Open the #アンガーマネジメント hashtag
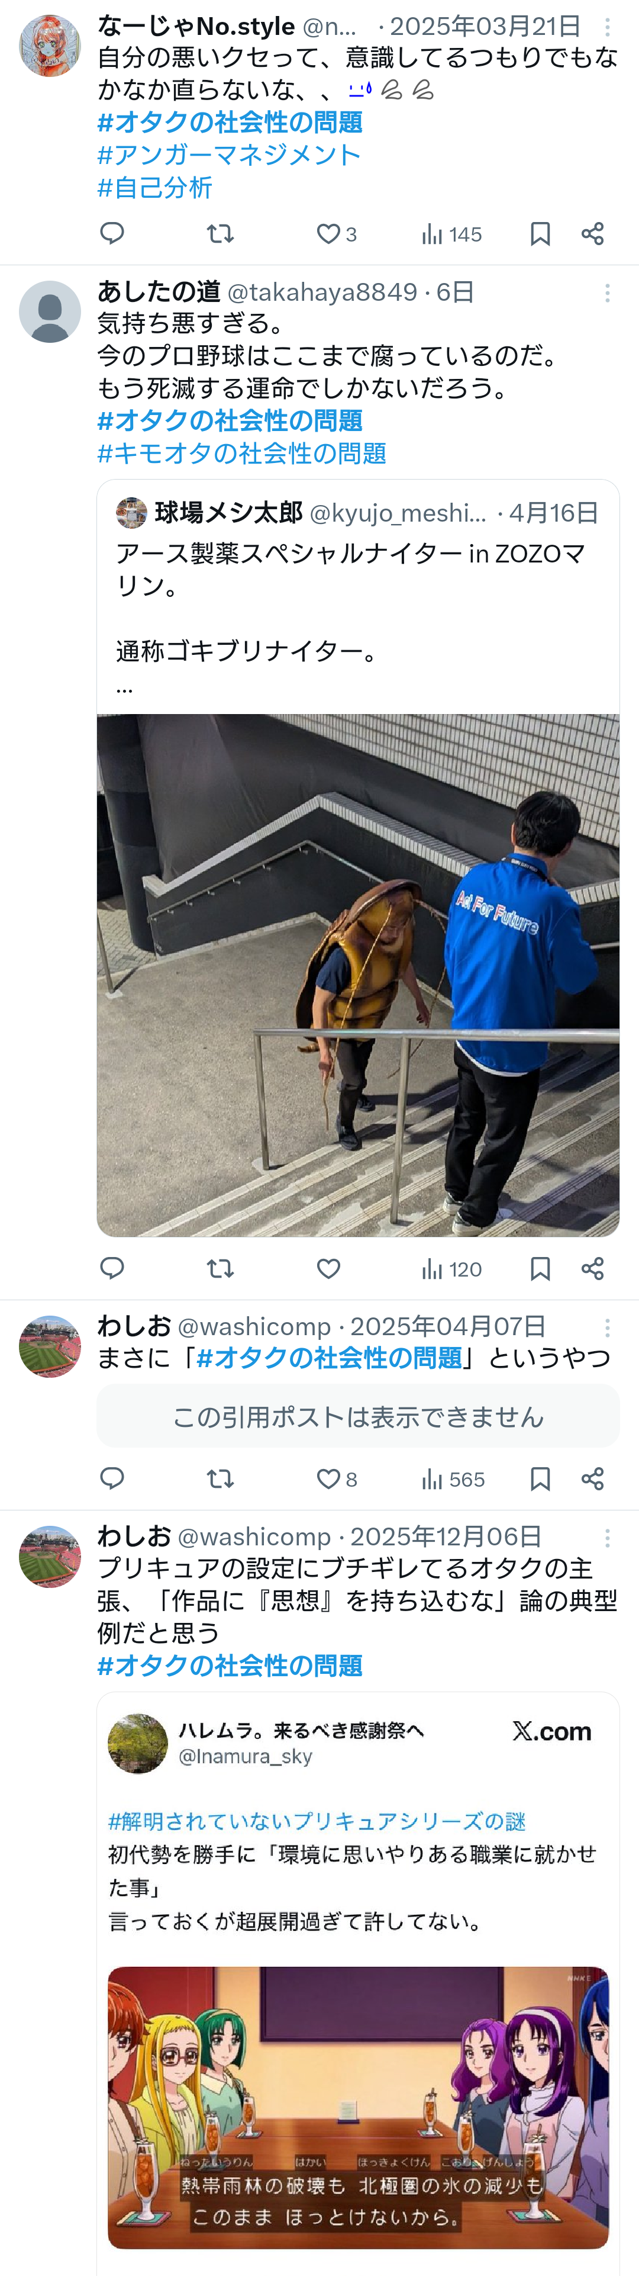Image resolution: width=639 pixels, height=2276 pixels. 228,155
